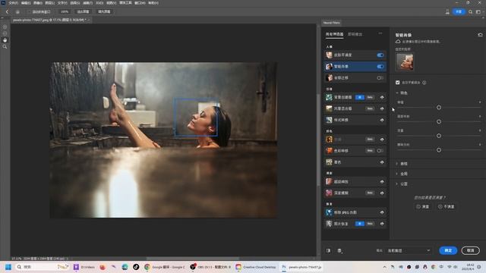Switch to the 所有筛选器 tab

click(x=334, y=34)
